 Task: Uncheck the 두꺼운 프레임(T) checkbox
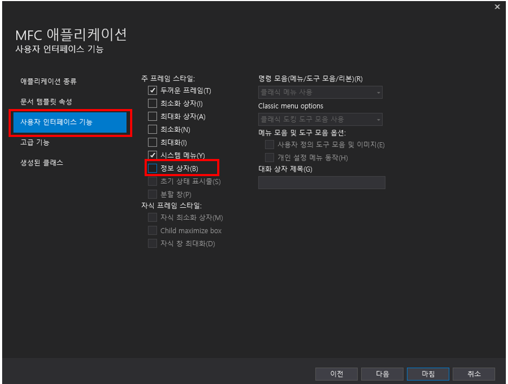[152, 90]
